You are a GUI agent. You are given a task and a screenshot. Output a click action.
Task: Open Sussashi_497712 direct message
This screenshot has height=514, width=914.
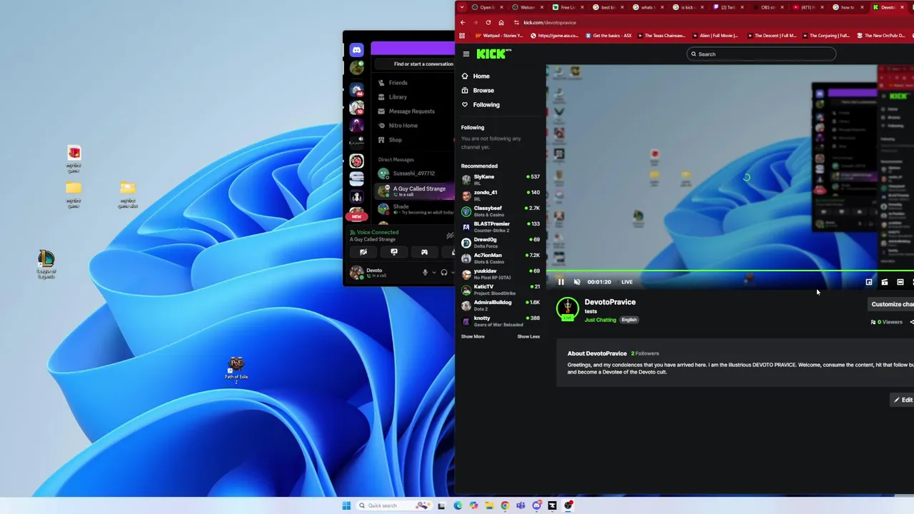(414, 173)
